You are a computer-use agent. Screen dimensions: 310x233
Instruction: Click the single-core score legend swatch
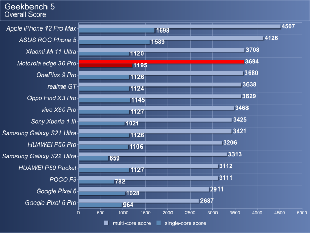tap(159, 223)
